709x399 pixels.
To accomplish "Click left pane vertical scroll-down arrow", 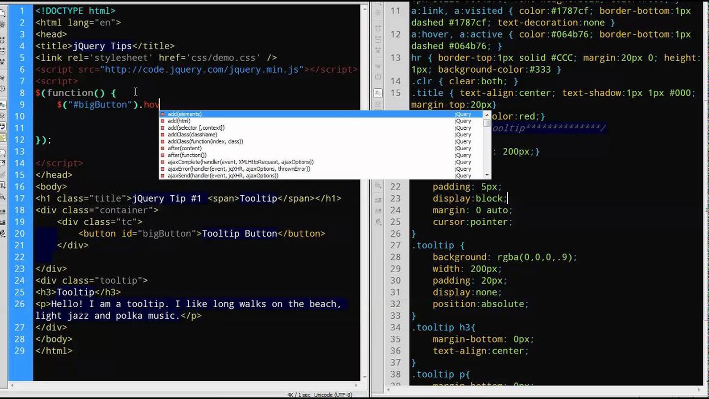I will [x=365, y=377].
